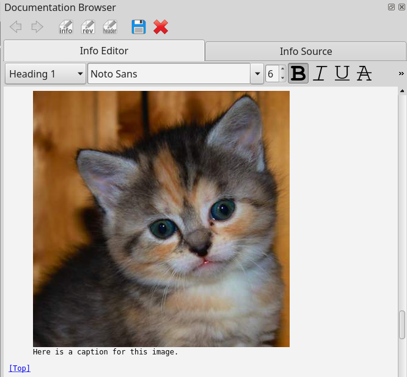The image size is (407, 377).
Task: Switch to the Info Source tab
Action: (306, 51)
